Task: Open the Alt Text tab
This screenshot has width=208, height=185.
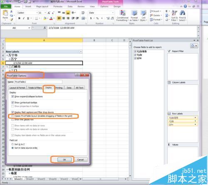Action: tap(79, 88)
